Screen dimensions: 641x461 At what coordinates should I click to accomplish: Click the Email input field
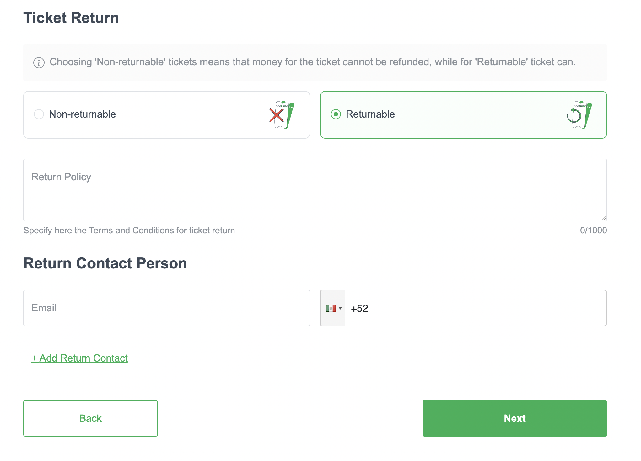tap(166, 308)
